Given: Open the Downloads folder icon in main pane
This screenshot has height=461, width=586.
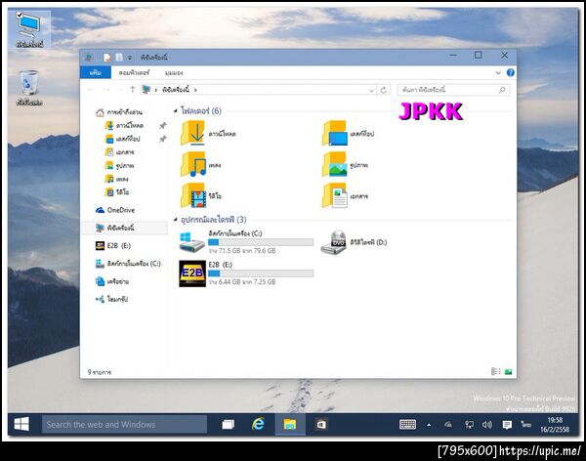Looking at the screenshot, I should [192, 133].
